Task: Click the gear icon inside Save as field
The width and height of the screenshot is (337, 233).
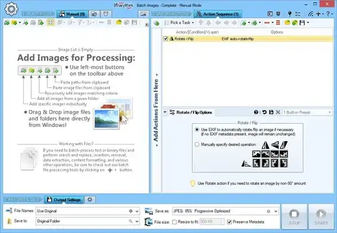Action: pyautogui.click(x=268, y=211)
